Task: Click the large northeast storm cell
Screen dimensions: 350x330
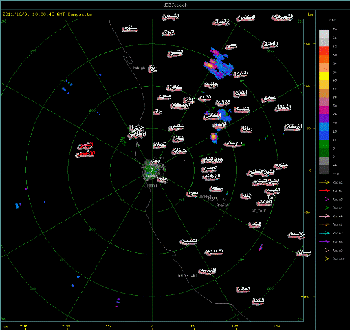Action: [218, 64]
